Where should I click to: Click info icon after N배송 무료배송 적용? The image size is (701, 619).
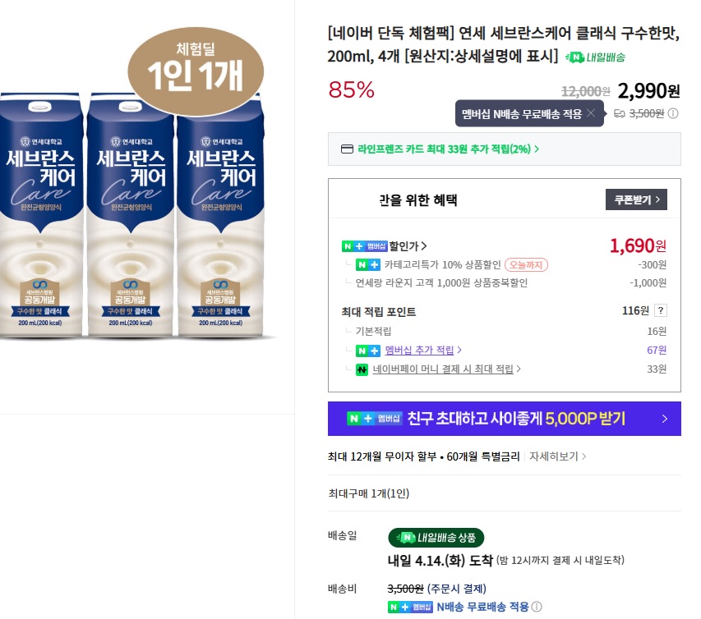pyautogui.click(x=537, y=608)
